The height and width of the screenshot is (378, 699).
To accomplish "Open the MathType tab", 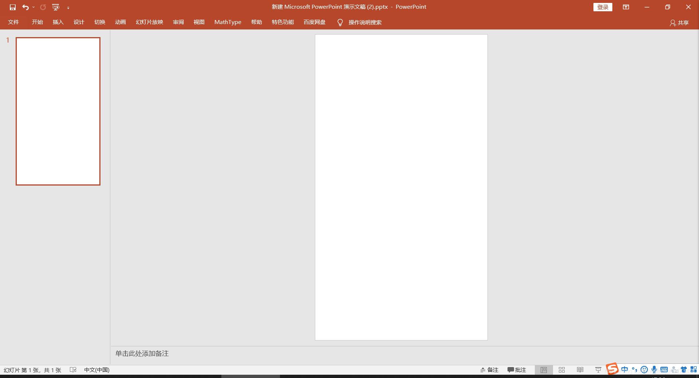I will click(228, 22).
